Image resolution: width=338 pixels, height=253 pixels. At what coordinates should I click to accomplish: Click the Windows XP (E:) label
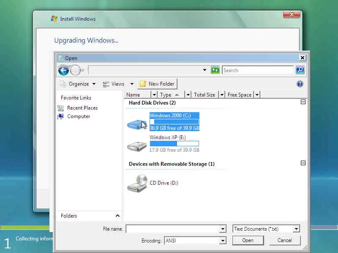coord(167,137)
